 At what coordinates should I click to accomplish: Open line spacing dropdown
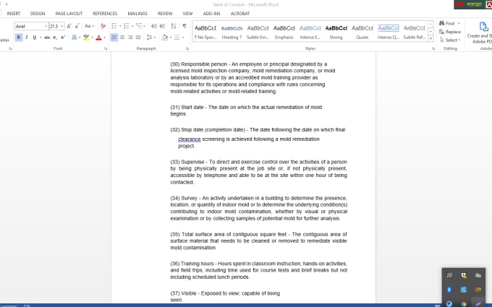coord(151,38)
